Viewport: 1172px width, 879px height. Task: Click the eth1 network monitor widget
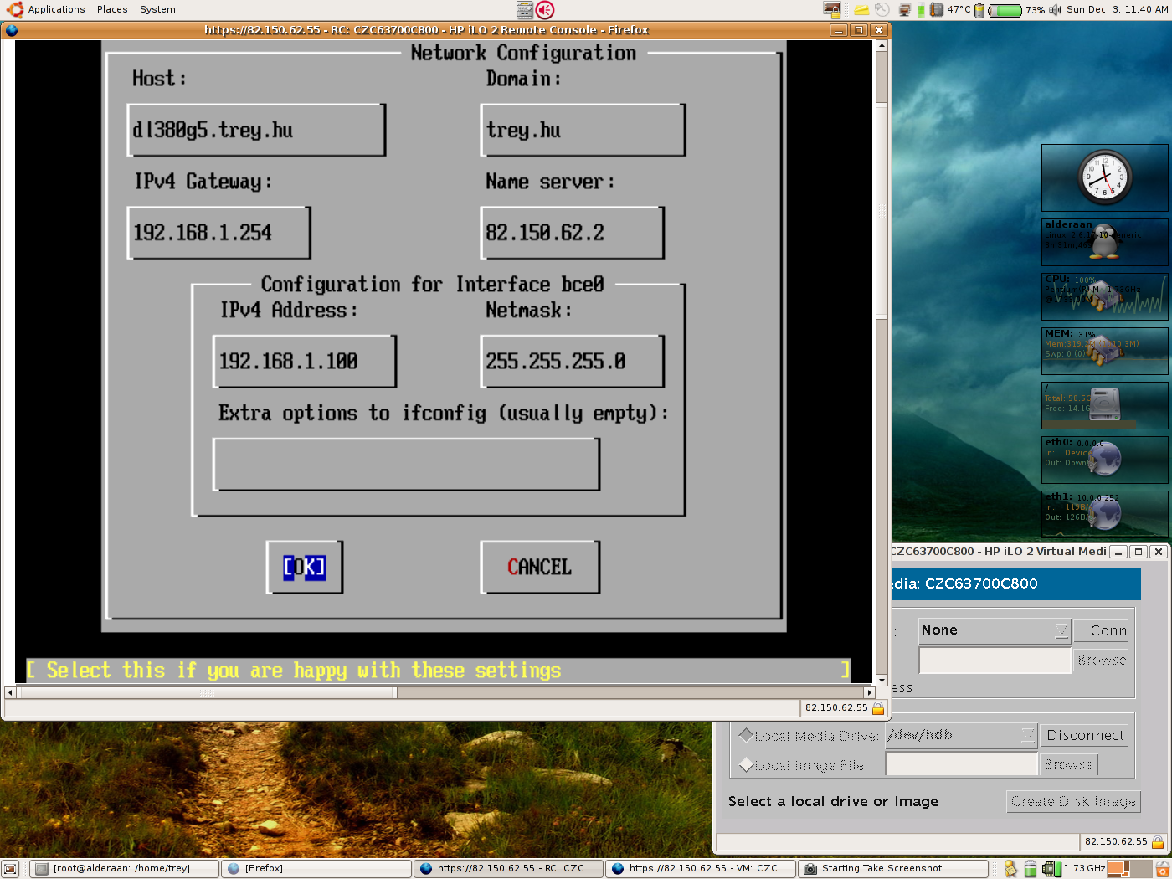click(1104, 513)
